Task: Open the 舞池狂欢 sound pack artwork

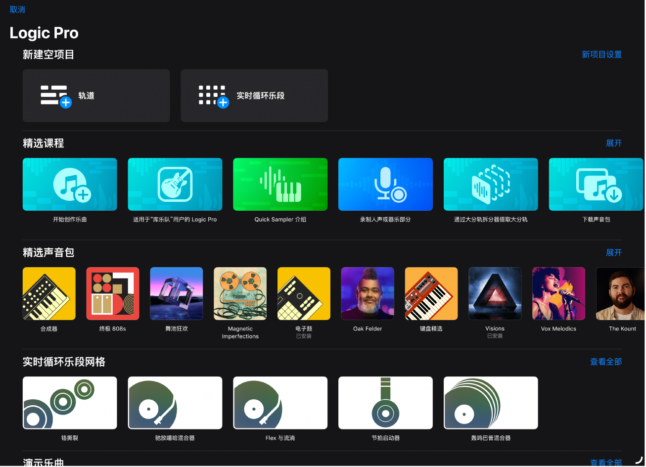Action: (x=177, y=294)
